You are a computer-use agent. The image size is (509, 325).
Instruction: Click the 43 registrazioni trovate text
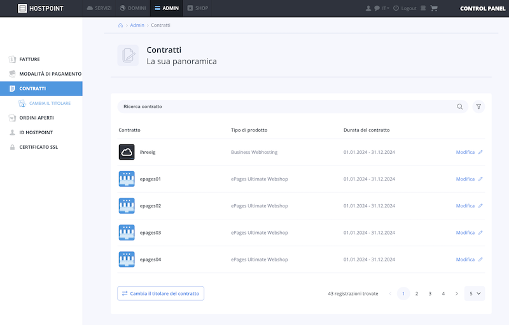[x=353, y=294]
